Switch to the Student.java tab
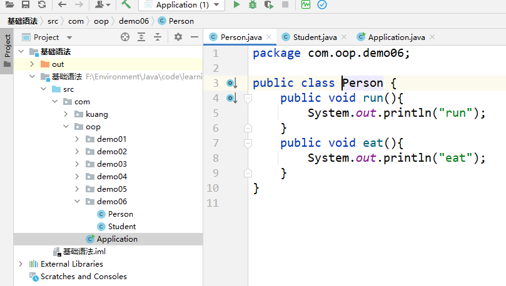Viewport: 506px width, 286px height. point(315,37)
